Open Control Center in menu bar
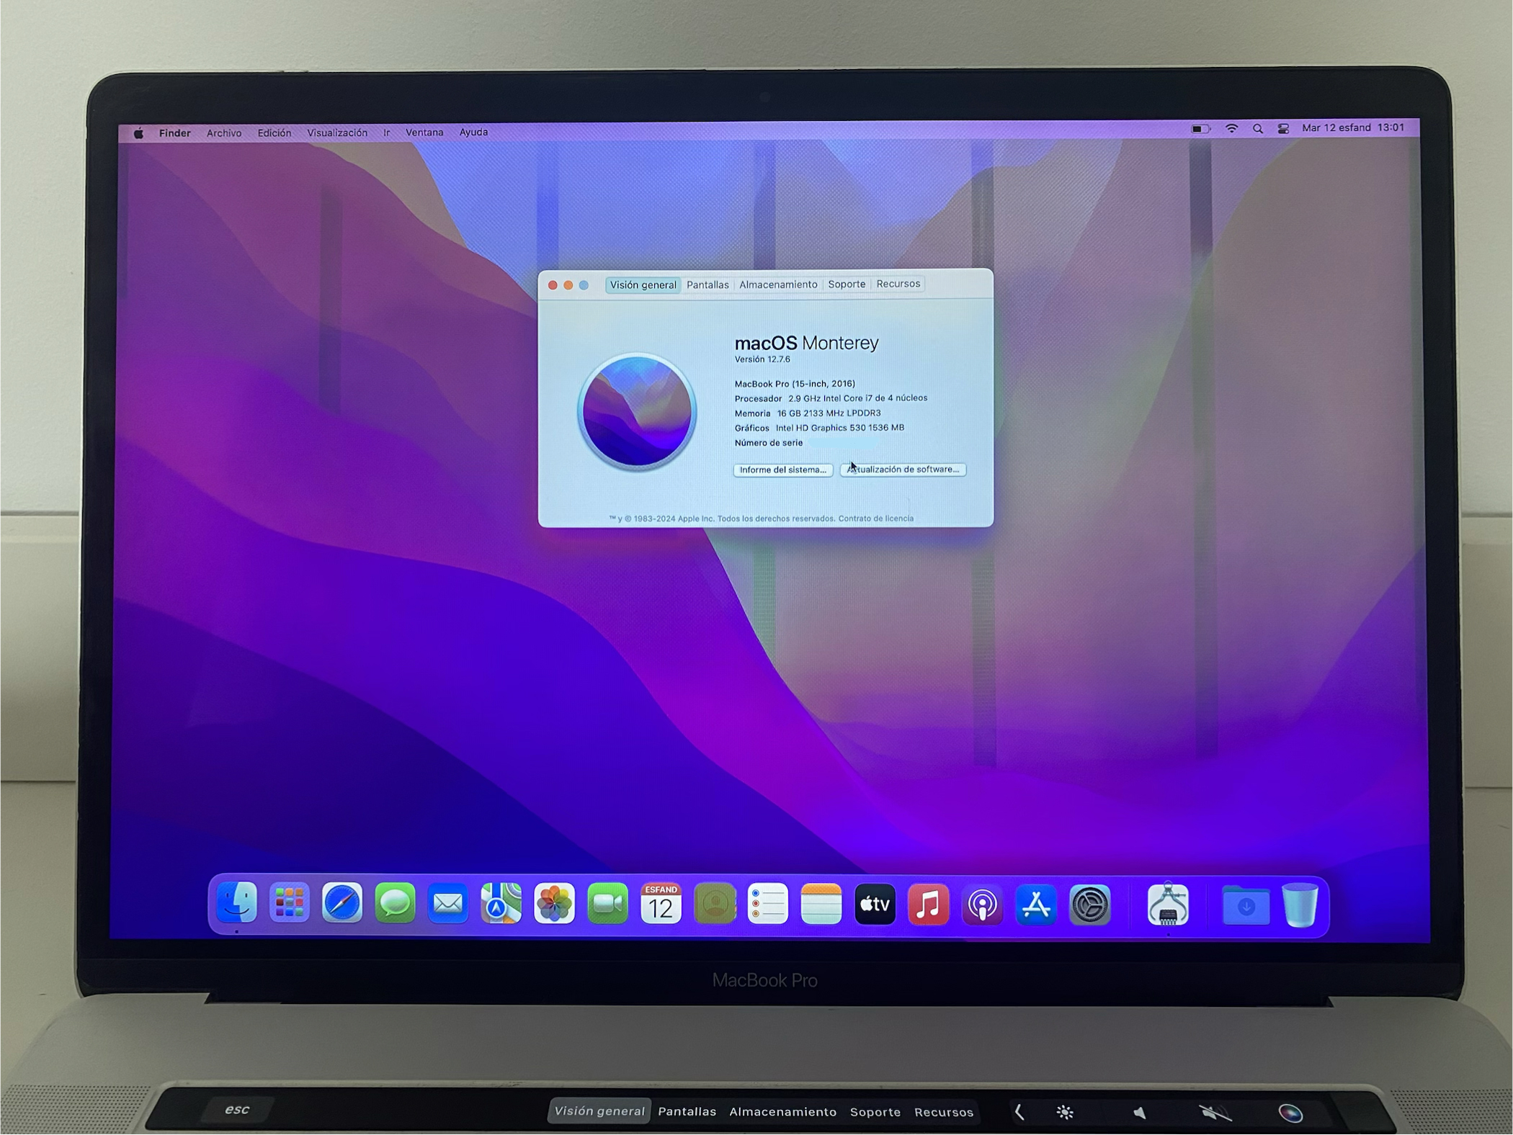Screen dimensions: 1513x1135 click(1283, 129)
